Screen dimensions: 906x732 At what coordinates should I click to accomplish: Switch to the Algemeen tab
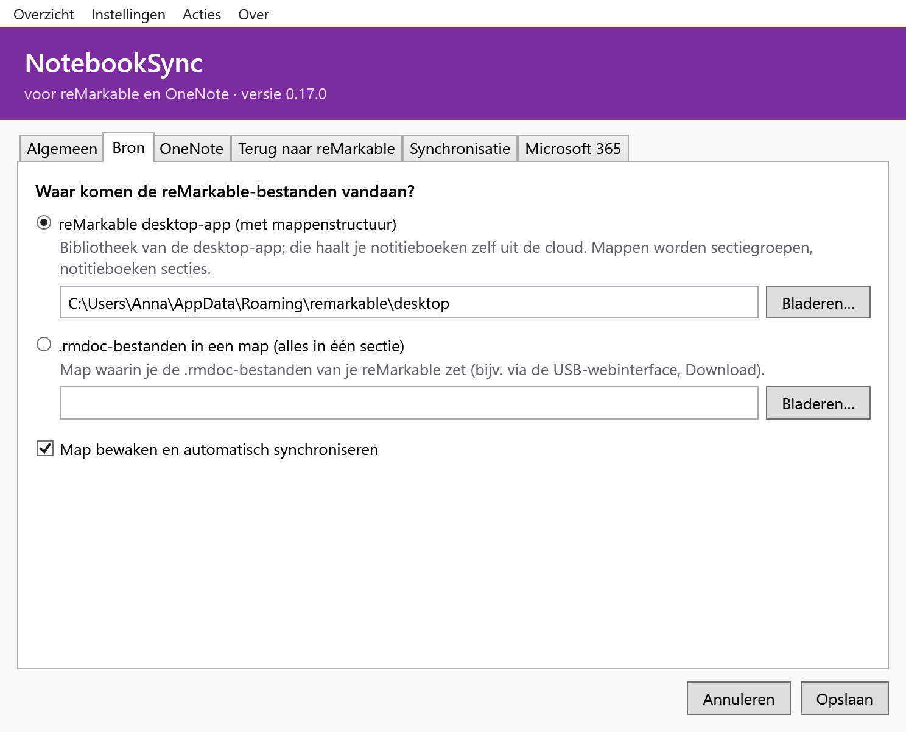61,149
